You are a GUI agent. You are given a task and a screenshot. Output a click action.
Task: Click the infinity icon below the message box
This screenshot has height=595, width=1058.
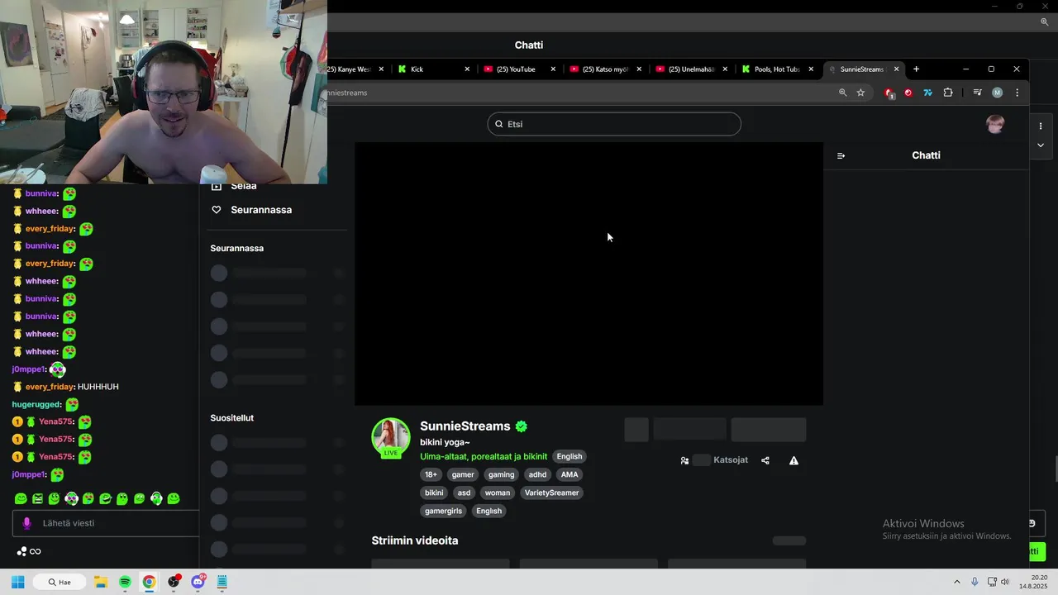(x=36, y=552)
